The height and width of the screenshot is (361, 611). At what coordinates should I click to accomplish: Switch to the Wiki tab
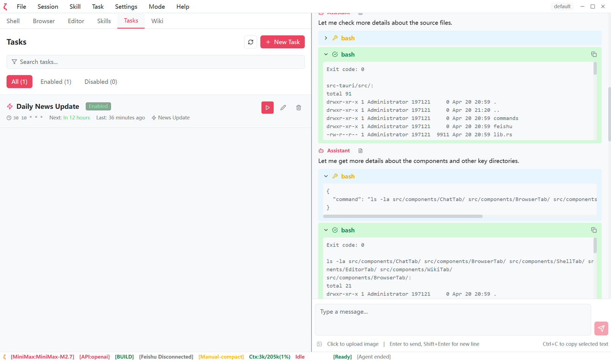157,21
